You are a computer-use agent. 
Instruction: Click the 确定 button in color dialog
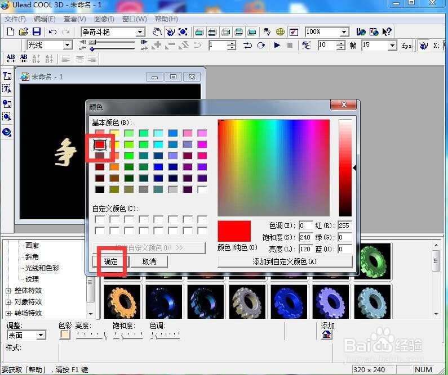tap(111, 261)
